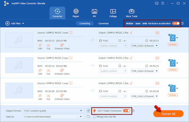The image size is (189, 122).
Task: Open output profile settings icon beside format
Action: pyautogui.click(x=88, y=111)
